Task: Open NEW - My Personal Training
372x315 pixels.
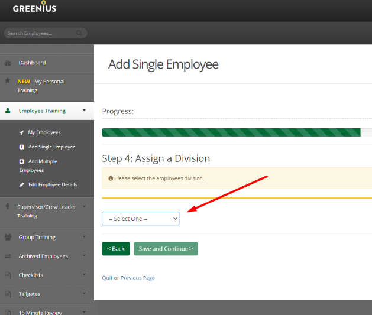Action: (41, 86)
